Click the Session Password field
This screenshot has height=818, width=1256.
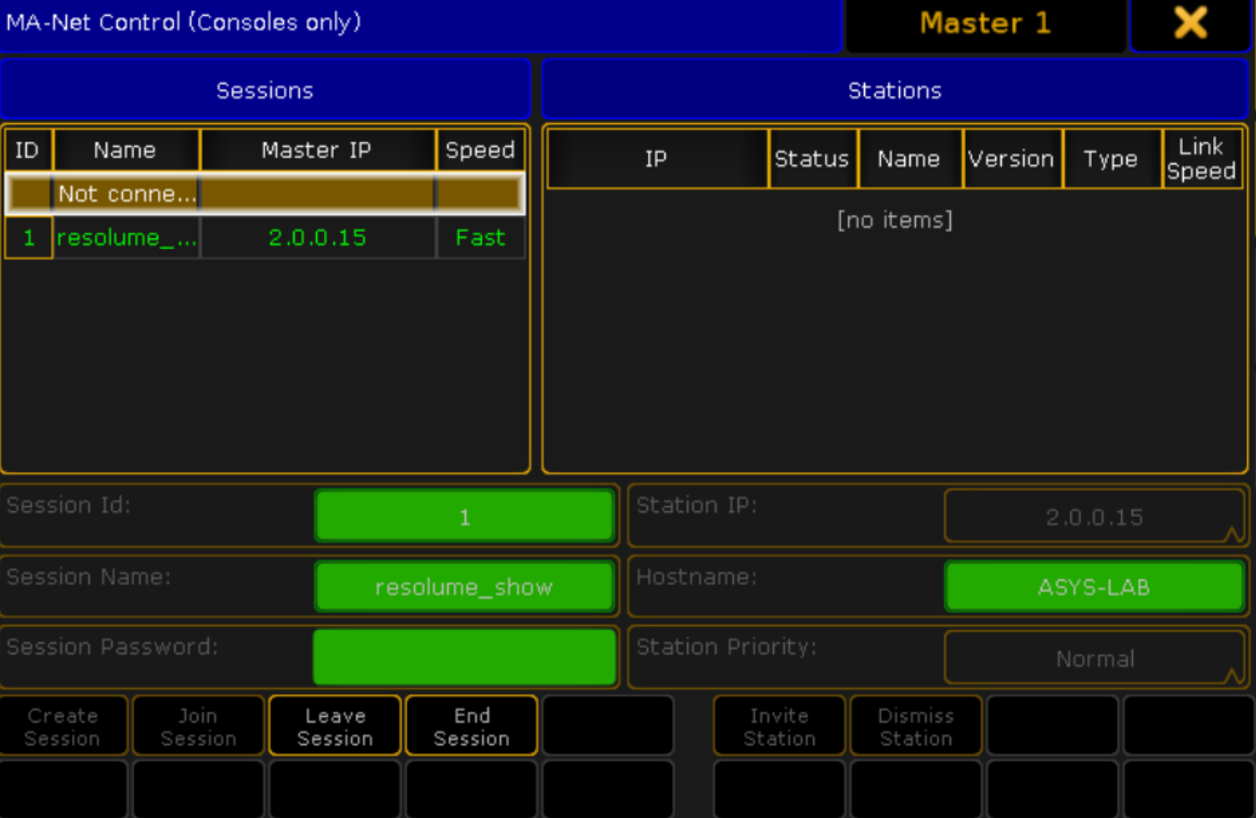click(465, 657)
